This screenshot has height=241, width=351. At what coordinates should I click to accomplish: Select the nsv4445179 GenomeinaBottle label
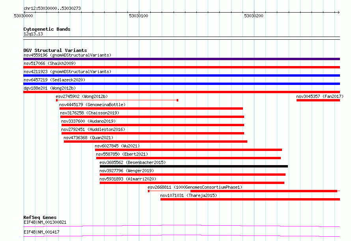92,105
